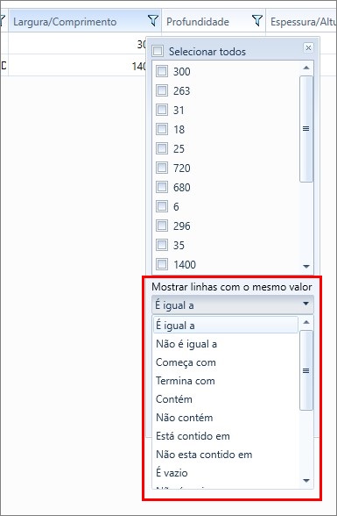Check the 296 value checkbox

click(x=162, y=226)
